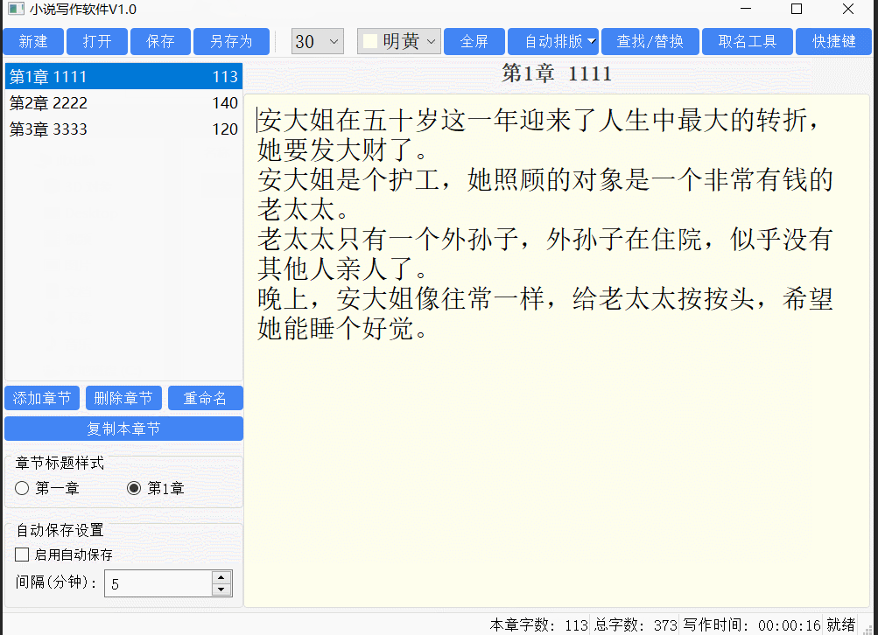Click the 新建 button to create new file
The width and height of the screenshot is (878, 635).
click(x=32, y=41)
